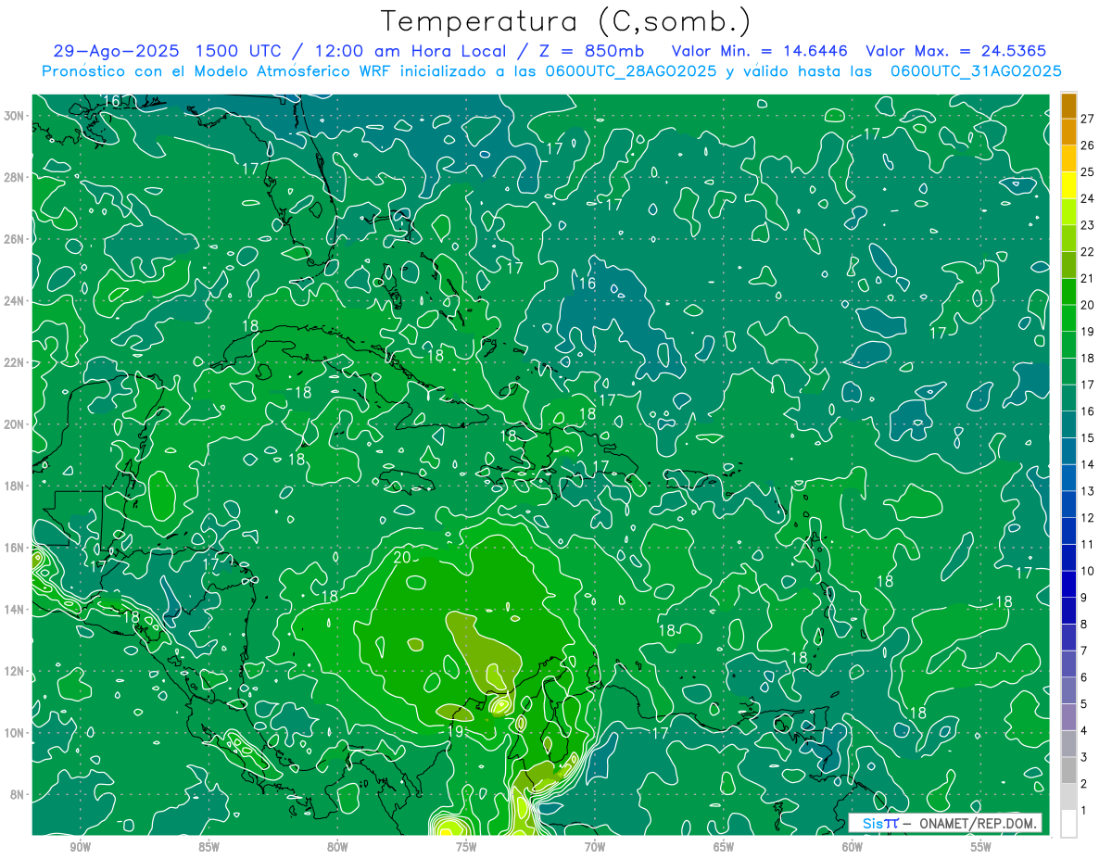The image size is (1112, 859).
Task: Click the 18N latitude axis label
Action: tap(16, 486)
